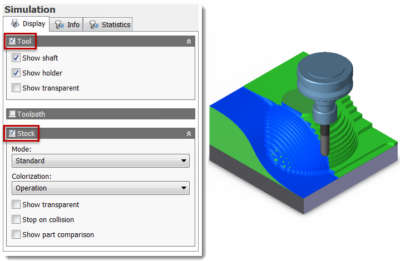Switch to the Display tab

(27, 24)
